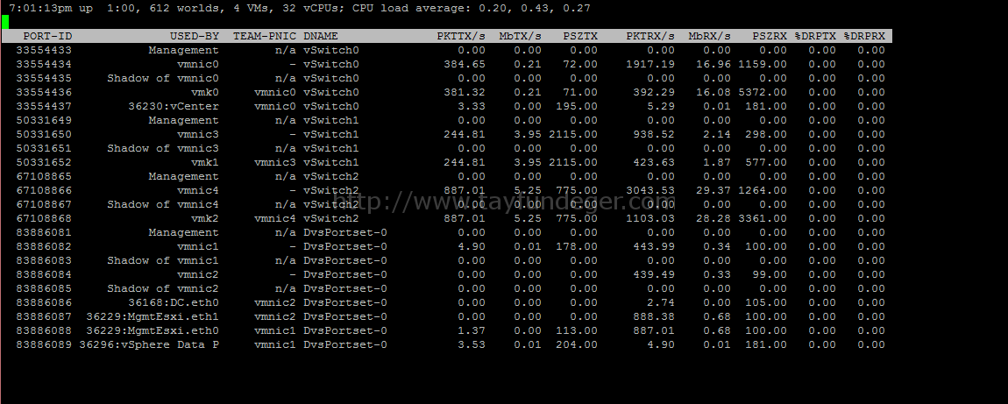Click the MbRX/s column header

pyautogui.click(x=709, y=37)
